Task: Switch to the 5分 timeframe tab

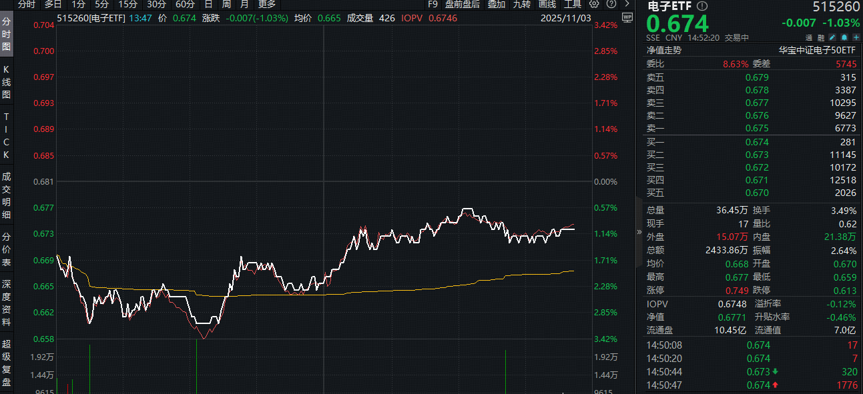Action: (101, 4)
